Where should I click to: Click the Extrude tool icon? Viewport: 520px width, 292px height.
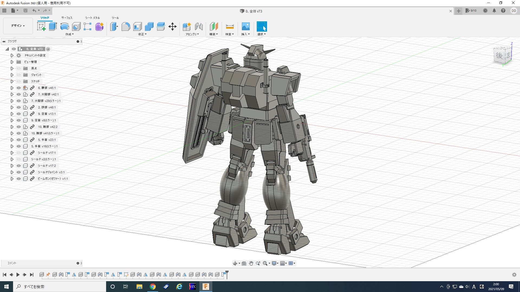coord(53,26)
